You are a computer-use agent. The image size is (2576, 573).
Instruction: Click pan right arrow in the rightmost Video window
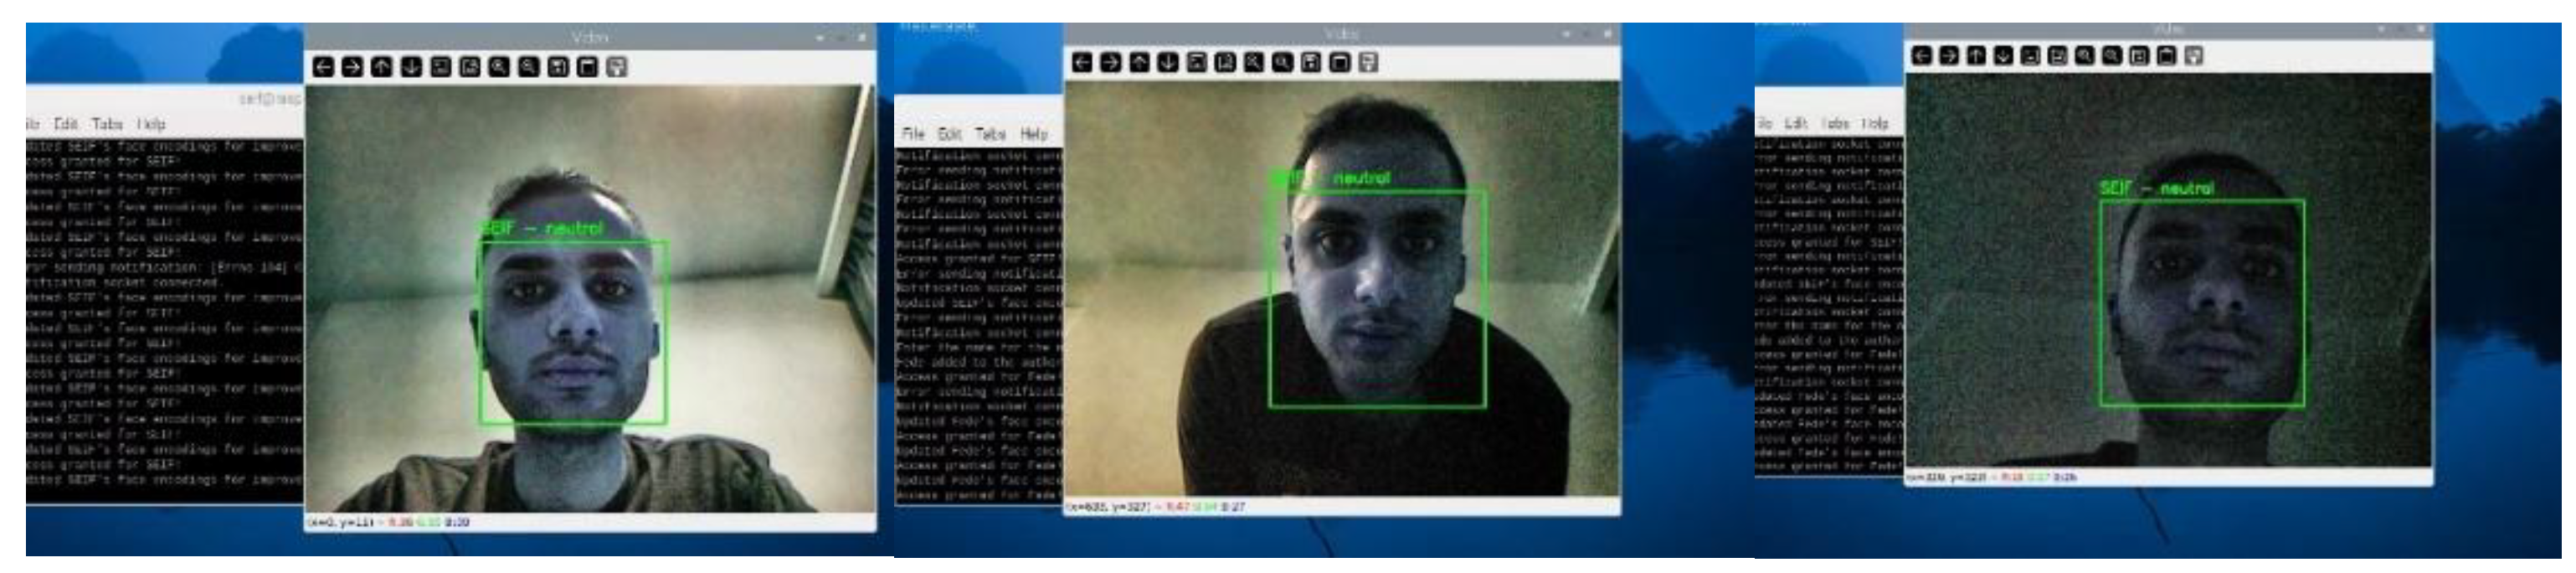pos(1949,56)
